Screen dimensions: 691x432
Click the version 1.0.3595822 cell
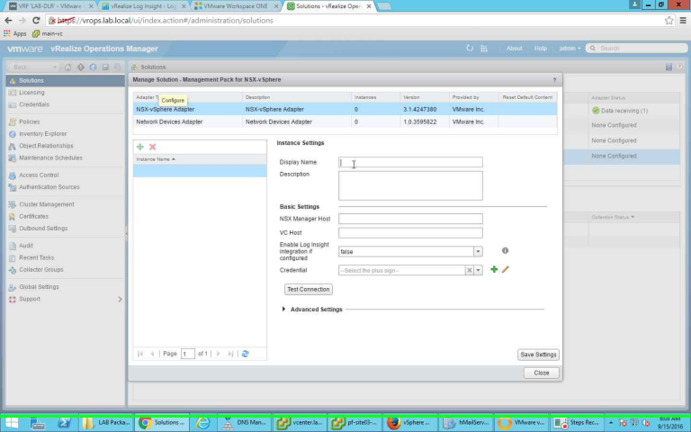click(x=420, y=121)
